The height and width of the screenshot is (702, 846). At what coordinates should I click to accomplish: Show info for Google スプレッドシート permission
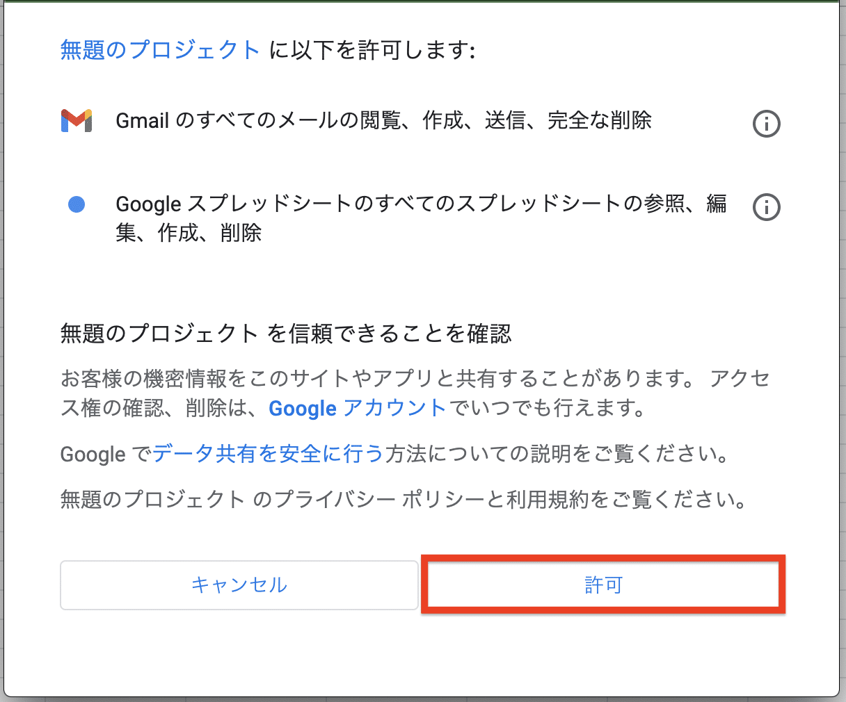766,207
